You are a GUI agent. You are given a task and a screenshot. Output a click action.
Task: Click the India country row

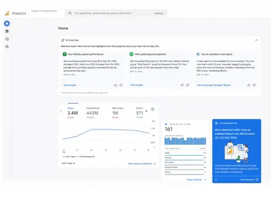(x=185, y=153)
